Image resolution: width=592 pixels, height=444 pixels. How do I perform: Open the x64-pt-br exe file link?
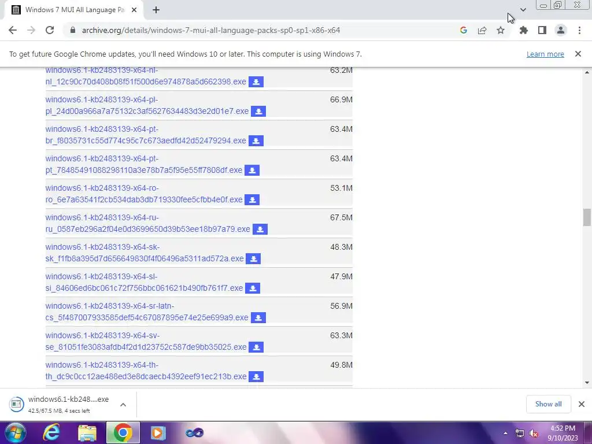point(146,135)
